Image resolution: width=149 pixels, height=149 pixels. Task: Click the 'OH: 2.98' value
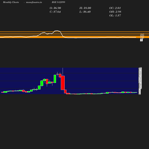[115, 12]
